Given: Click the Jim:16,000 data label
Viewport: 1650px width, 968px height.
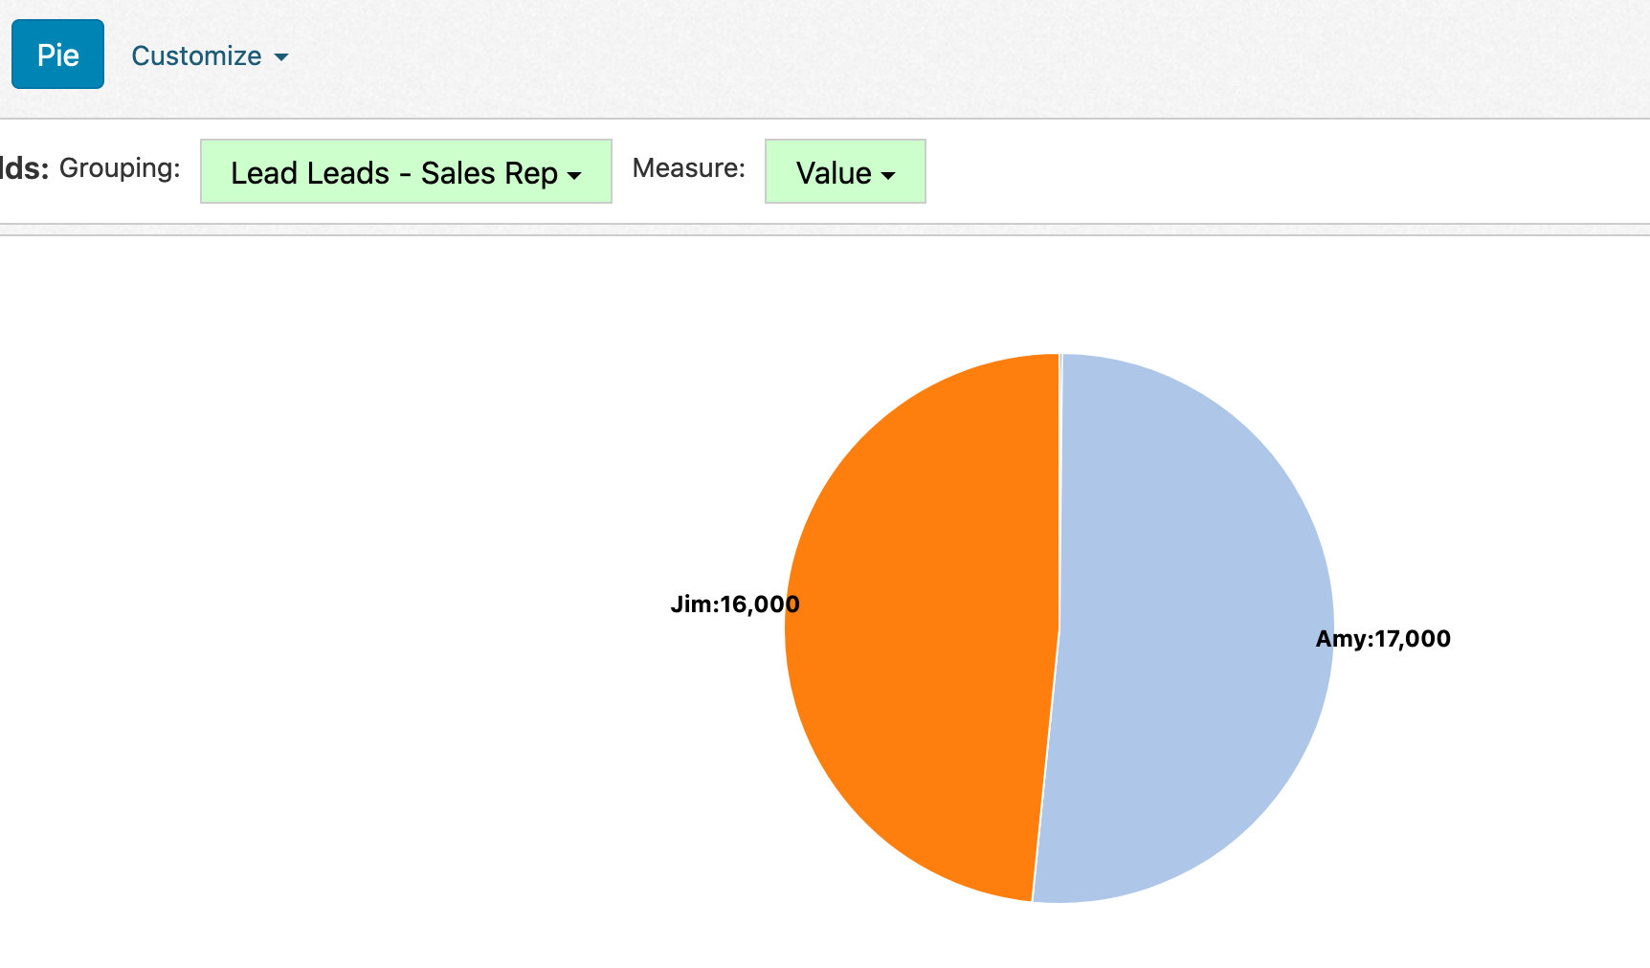Looking at the screenshot, I should click(x=736, y=604).
